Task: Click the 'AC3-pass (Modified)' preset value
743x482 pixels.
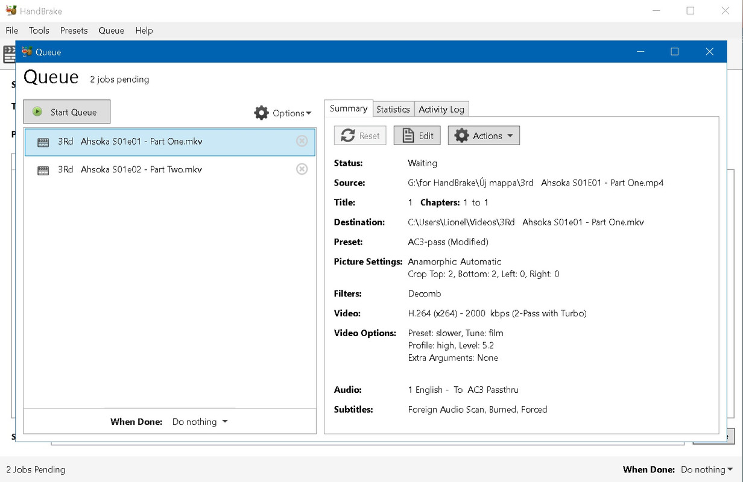Action: pyautogui.click(x=448, y=242)
